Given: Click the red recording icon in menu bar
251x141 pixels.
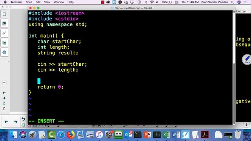Looking at the screenshot, I should point(103,2).
